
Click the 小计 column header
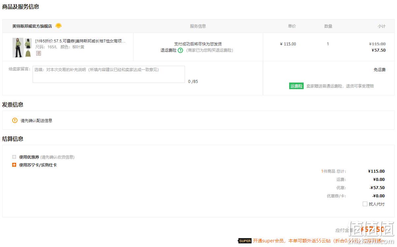click(x=382, y=26)
